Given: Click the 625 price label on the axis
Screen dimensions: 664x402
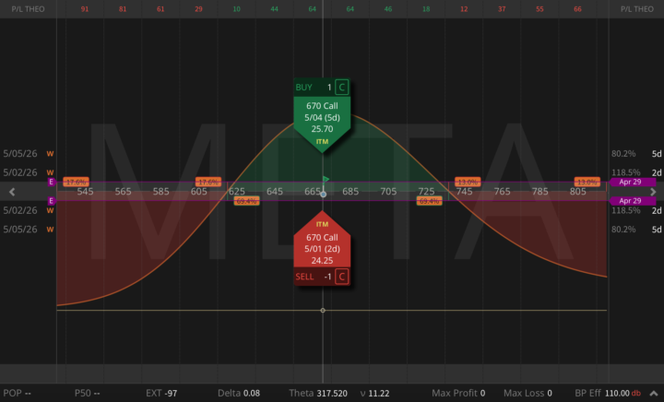Looking at the screenshot, I should click(x=237, y=192).
